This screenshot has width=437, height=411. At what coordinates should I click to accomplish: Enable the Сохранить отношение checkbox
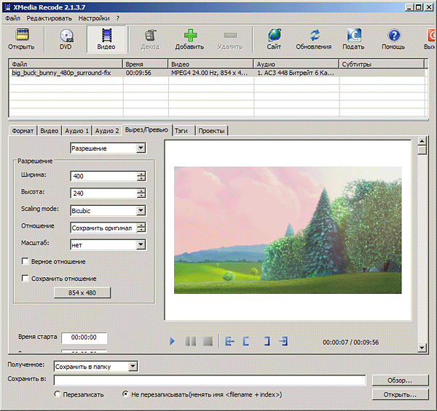point(25,278)
